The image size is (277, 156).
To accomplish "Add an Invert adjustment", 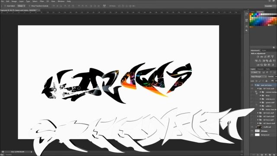I will [x=258, y=65].
